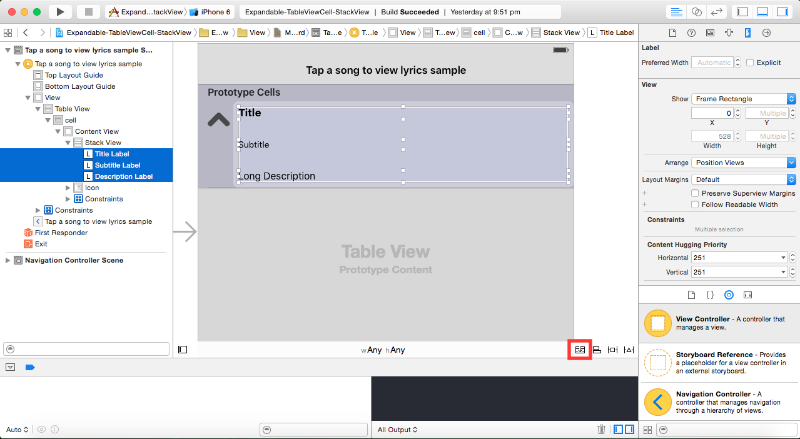Run the project with the Play button
The width and height of the screenshot is (800, 439).
(60, 12)
